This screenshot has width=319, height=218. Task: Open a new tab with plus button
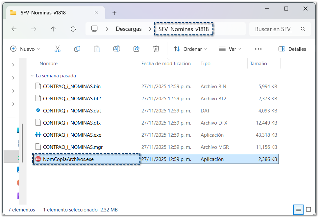pyautogui.click(x=114, y=13)
